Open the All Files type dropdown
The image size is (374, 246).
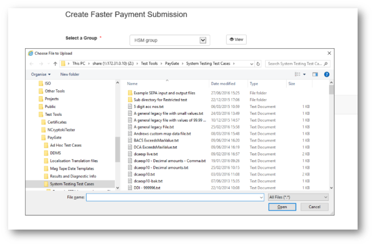[x=298, y=198]
